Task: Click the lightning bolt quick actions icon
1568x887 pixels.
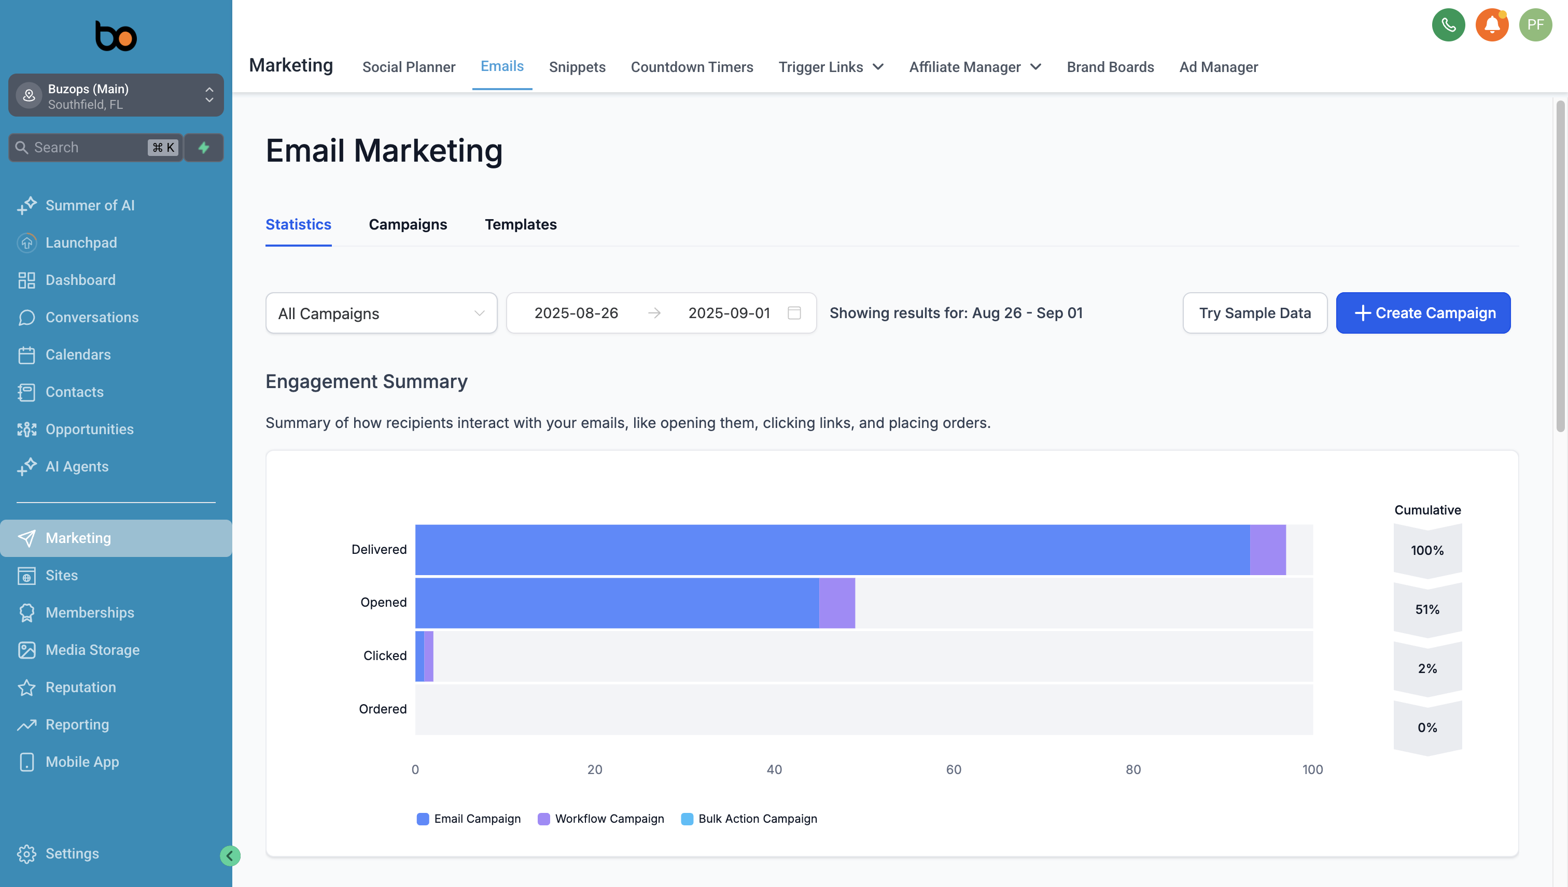Action: coord(204,148)
